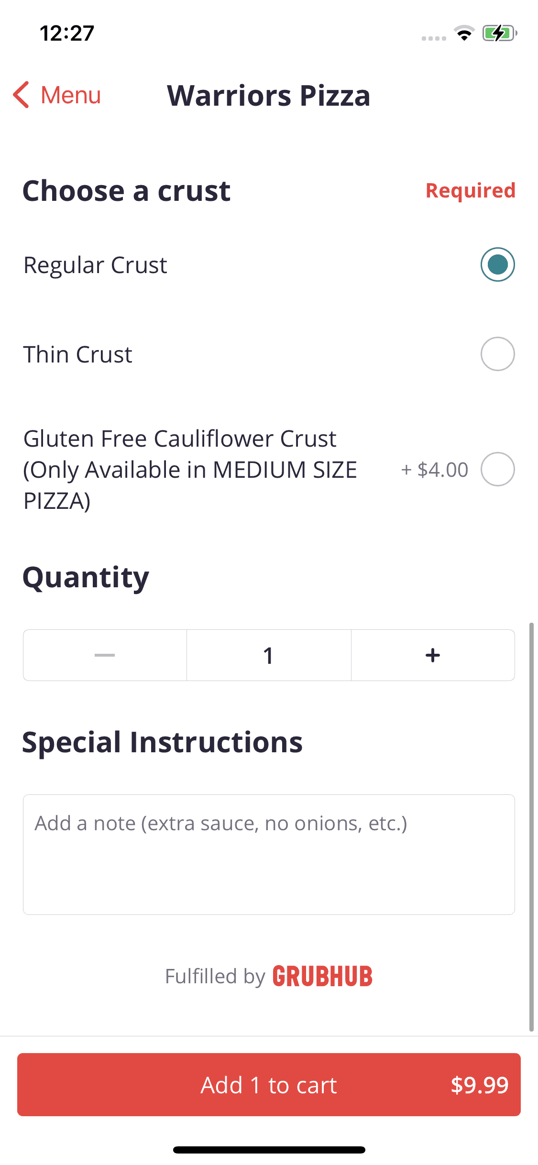
Task: Select the Regular Crust radio button
Action: [x=497, y=264]
